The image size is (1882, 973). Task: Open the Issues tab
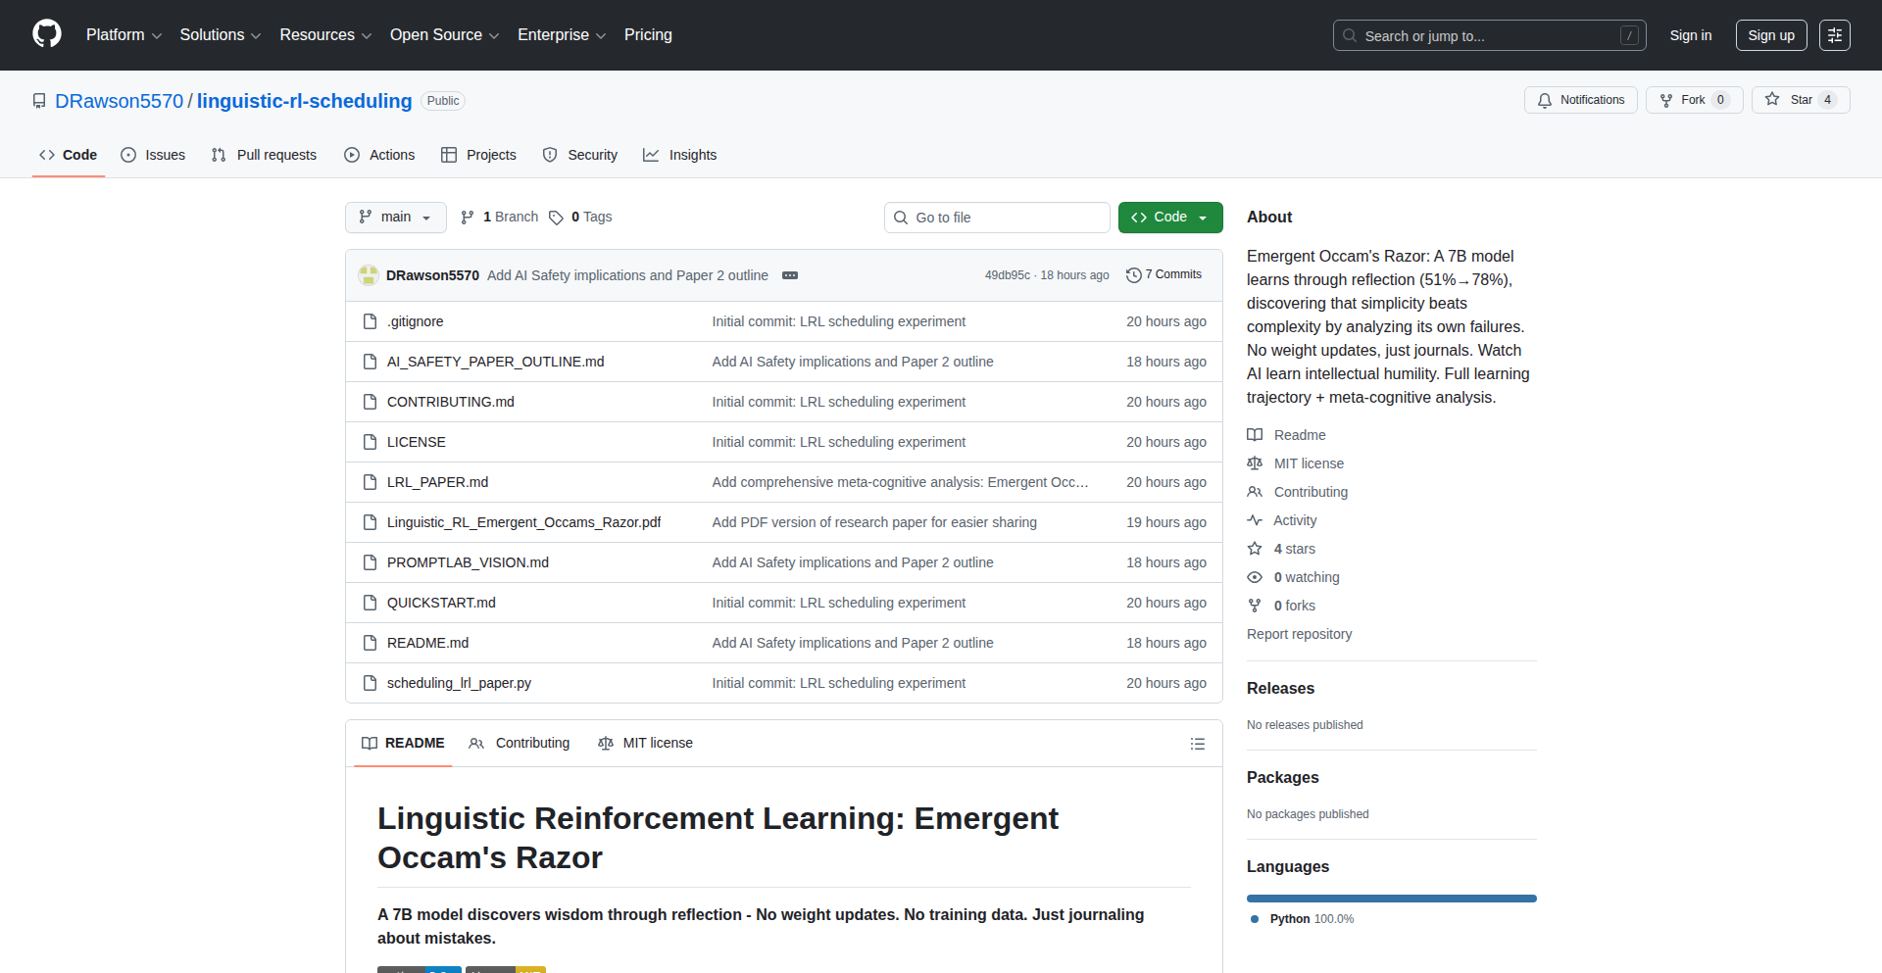(153, 155)
